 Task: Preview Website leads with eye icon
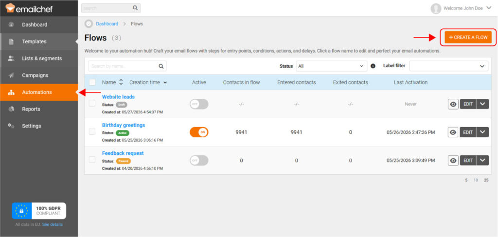[453, 104]
